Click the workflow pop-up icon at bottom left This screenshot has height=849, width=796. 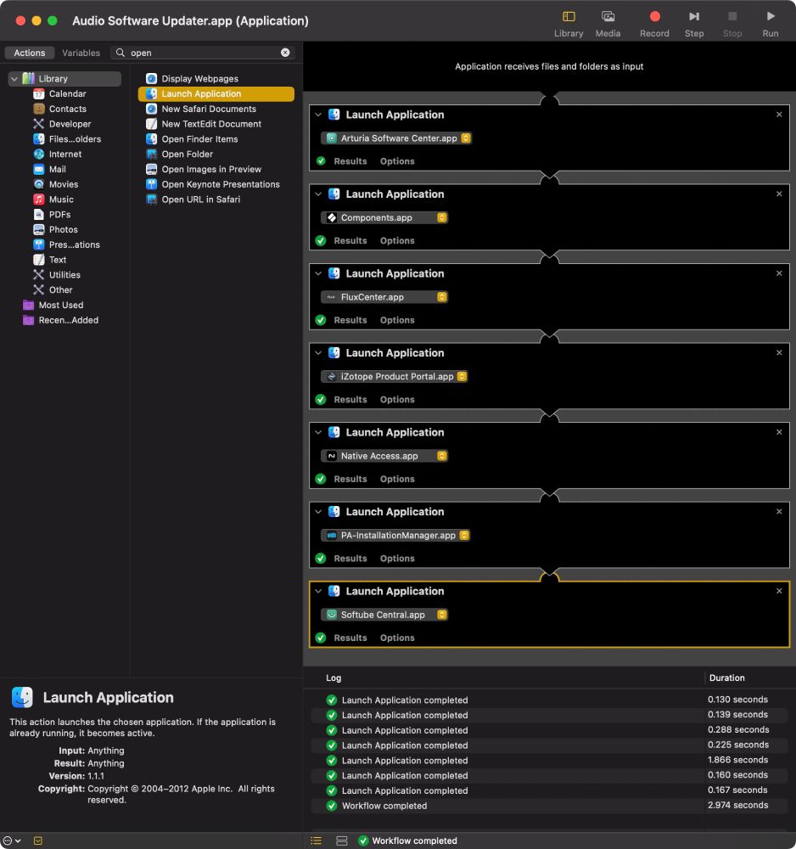click(8, 841)
